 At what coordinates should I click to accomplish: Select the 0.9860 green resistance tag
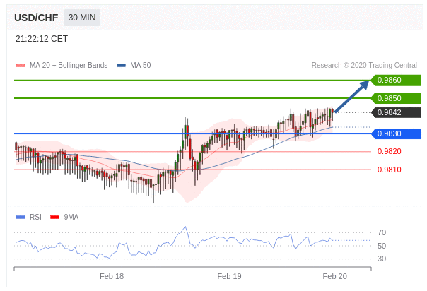(396, 81)
